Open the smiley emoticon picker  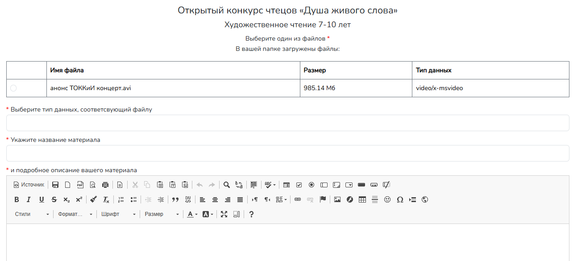point(387,199)
